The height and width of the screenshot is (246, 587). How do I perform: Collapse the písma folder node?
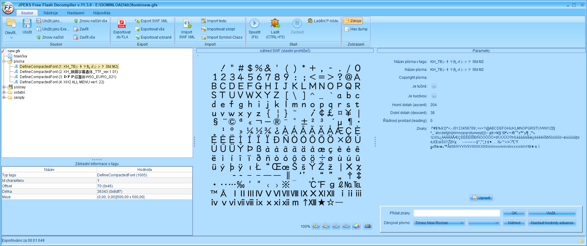[4, 61]
